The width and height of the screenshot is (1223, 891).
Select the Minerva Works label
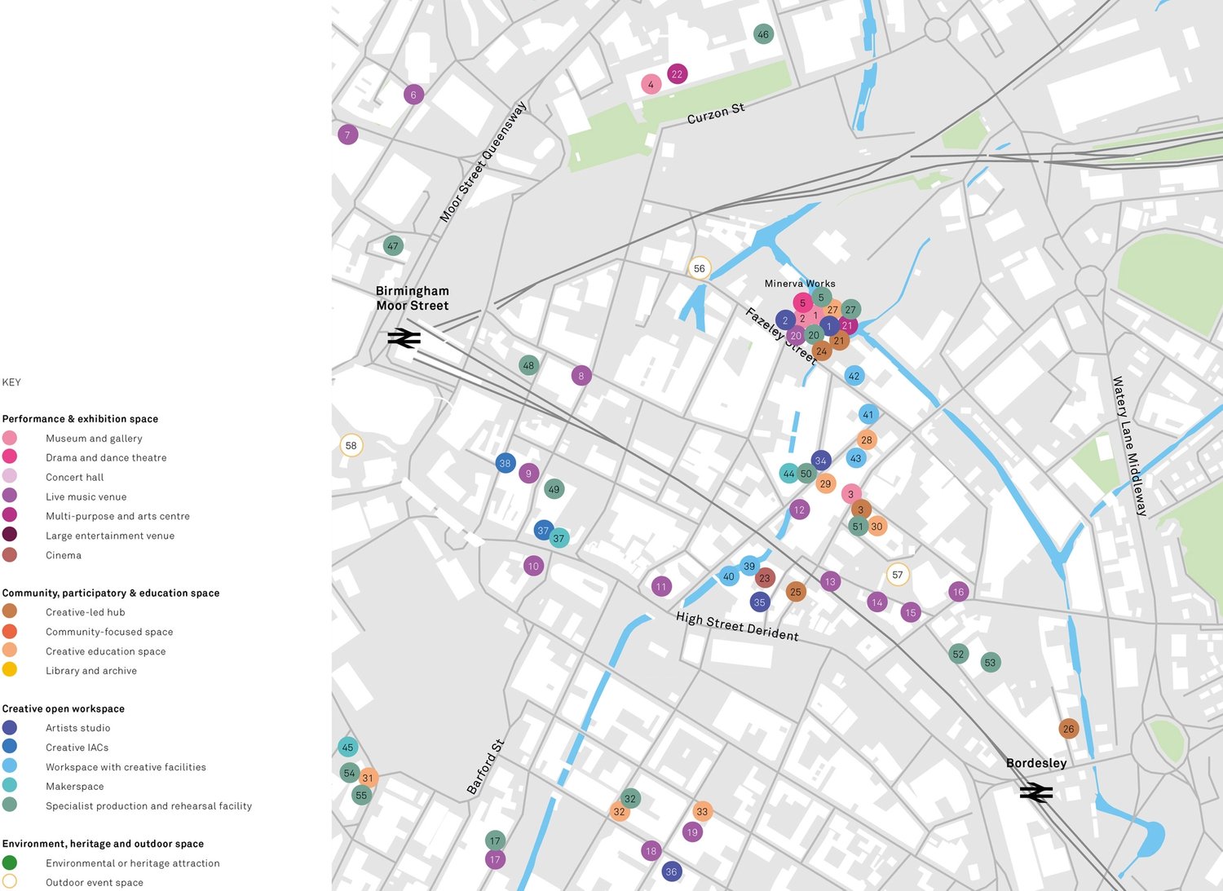coord(800,284)
